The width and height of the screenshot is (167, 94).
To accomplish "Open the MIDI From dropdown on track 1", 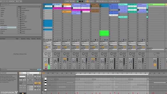I will [47, 43].
